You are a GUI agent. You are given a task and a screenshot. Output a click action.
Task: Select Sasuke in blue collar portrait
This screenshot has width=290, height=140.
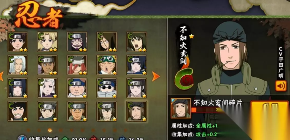[136, 65]
